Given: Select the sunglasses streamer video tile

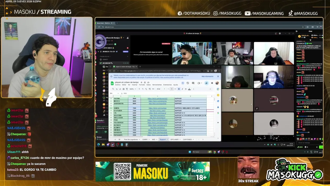Looking at the screenshot, I should 192,53.
